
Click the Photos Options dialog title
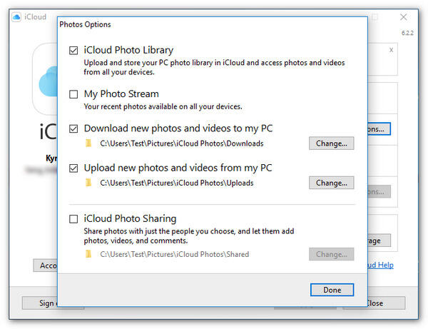(x=85, y=24)
